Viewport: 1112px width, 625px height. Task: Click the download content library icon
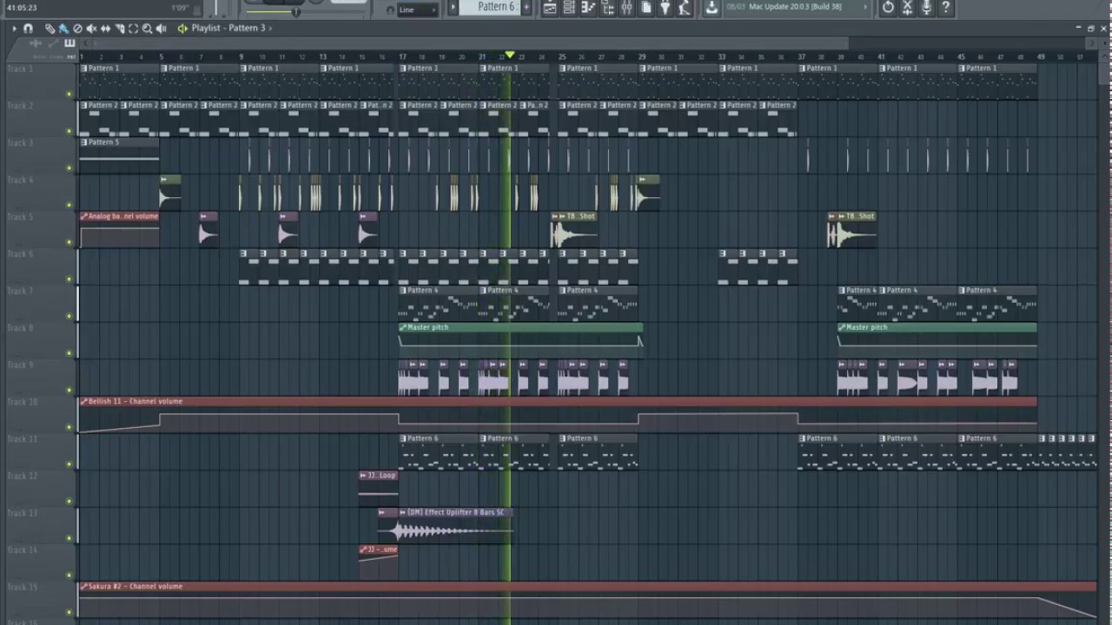click(x=712, y=8)
